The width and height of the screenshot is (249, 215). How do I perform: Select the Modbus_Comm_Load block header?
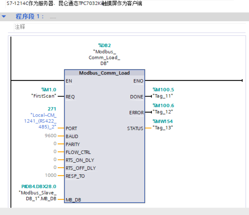coord(104,73)
